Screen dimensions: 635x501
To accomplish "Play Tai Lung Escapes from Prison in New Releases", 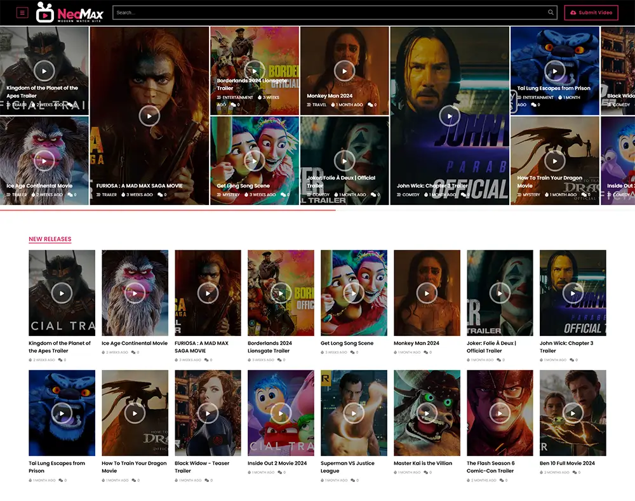I will (x=62, y=413).
